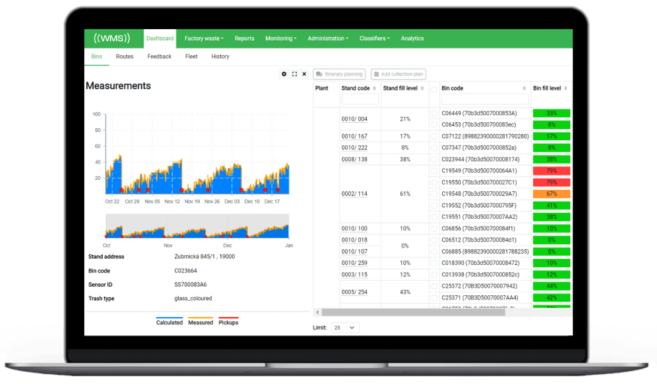This screenshot has width=657, height=384.
Task: Open stand code 0002/ 114 link
Action: pyautogui.click(x=355, y=194)
